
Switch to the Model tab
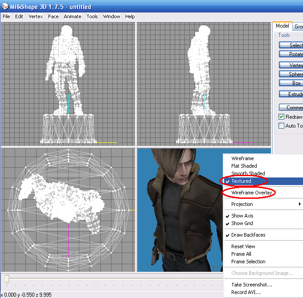[x=282, y=26]
